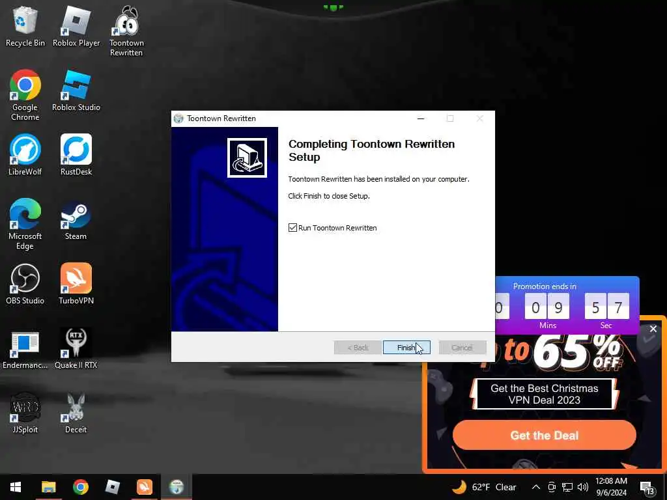Close the VPN promotion popup
Screen dimensions: 667x500
tap(653, 329)
